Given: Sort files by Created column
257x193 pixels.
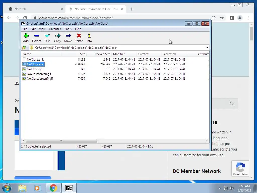Looking at the screenshot, I should [x=149, y=54].
